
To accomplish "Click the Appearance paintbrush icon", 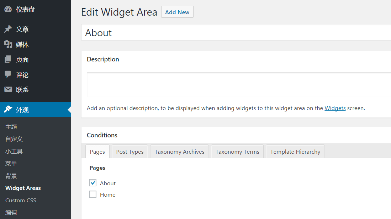I will 8,110.
